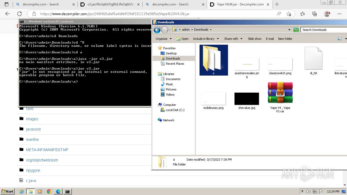The width and height of the screenshot is (347, 195).
Task: Open recent pages dropdown in Explorer
Action: point(170,30)
